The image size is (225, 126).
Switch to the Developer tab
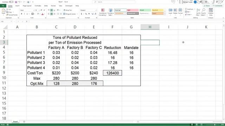coord(69,6)
